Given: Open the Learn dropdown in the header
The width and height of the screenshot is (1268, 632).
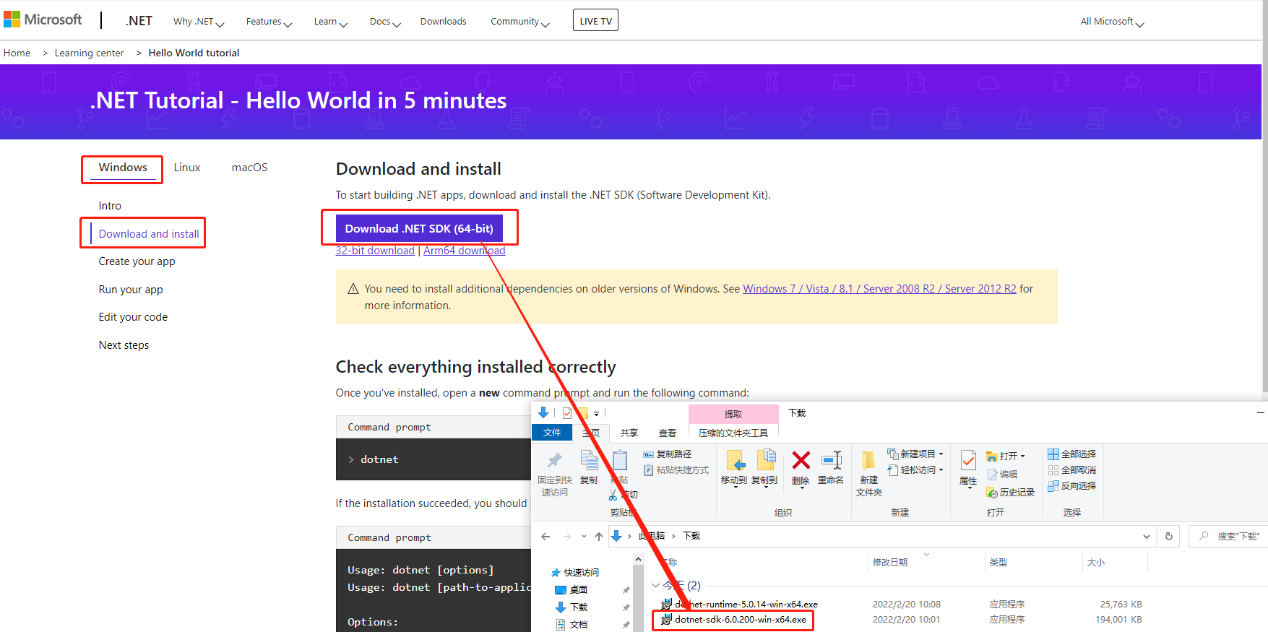Looking at the screenshot, I should [331, 22].
